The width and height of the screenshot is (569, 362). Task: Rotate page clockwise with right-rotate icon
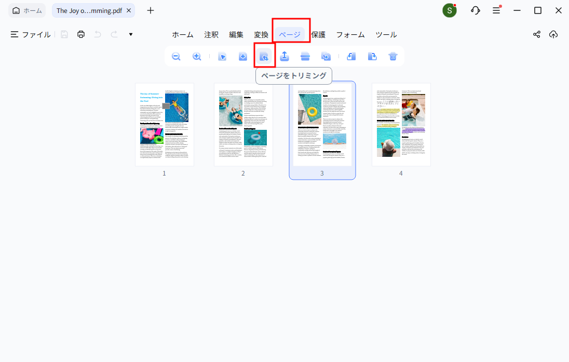372,57
